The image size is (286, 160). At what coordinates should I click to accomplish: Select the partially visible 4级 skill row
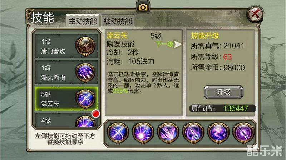(66, 120)
